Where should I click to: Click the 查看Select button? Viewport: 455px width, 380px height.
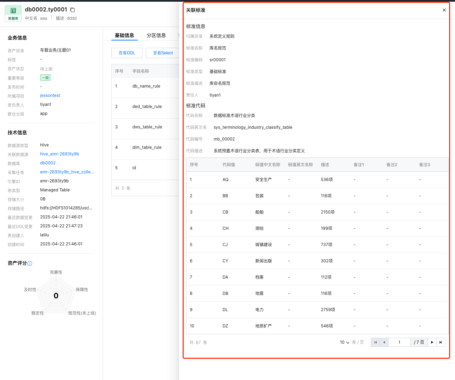[162, 53]
